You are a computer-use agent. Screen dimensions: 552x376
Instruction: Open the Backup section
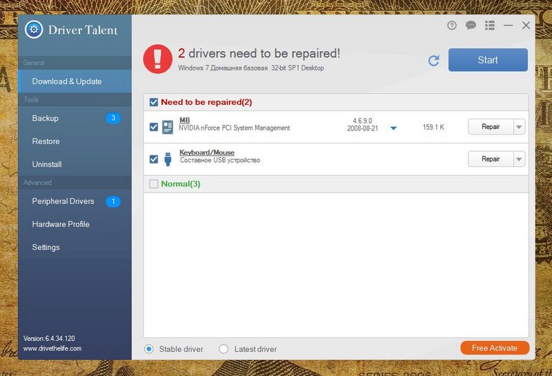[x=75, y=118]
